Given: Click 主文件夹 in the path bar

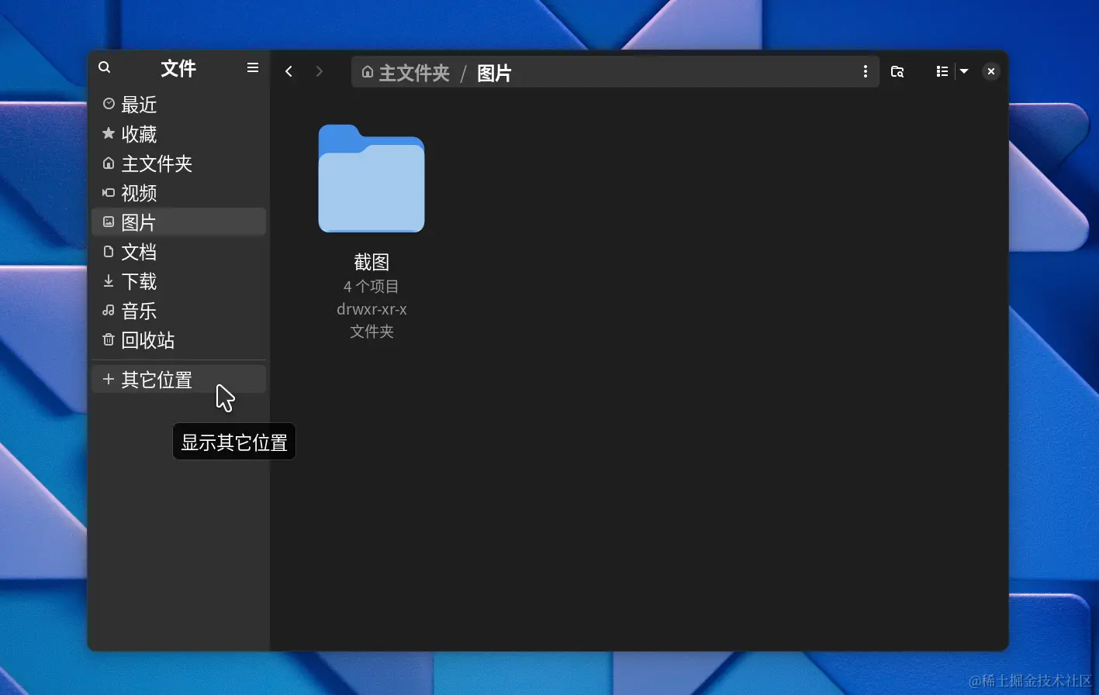Looking at the screenshot, I should 414,73.
